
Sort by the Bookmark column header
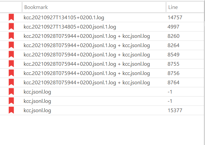[94, 7]
